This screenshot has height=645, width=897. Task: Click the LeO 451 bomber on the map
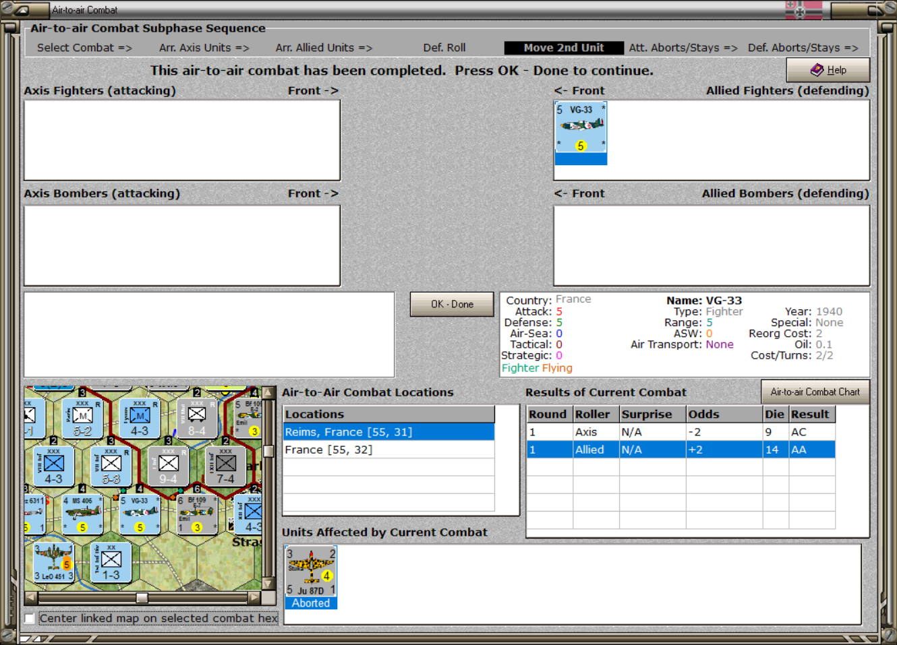pos(53,563)
